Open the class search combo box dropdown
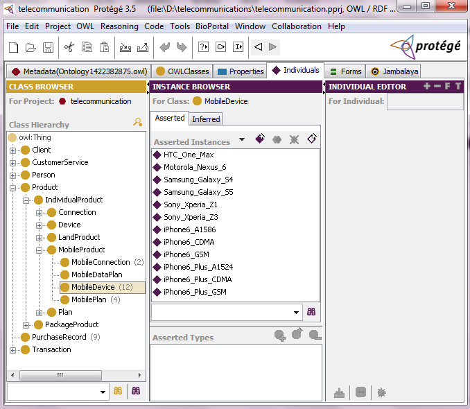The image size is (470, 409). click(x=103, y=392)
